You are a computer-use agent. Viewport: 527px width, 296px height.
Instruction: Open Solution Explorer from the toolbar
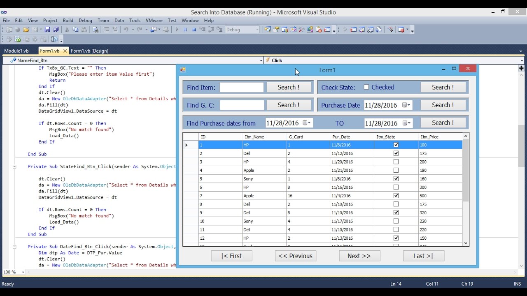point(267,30)
